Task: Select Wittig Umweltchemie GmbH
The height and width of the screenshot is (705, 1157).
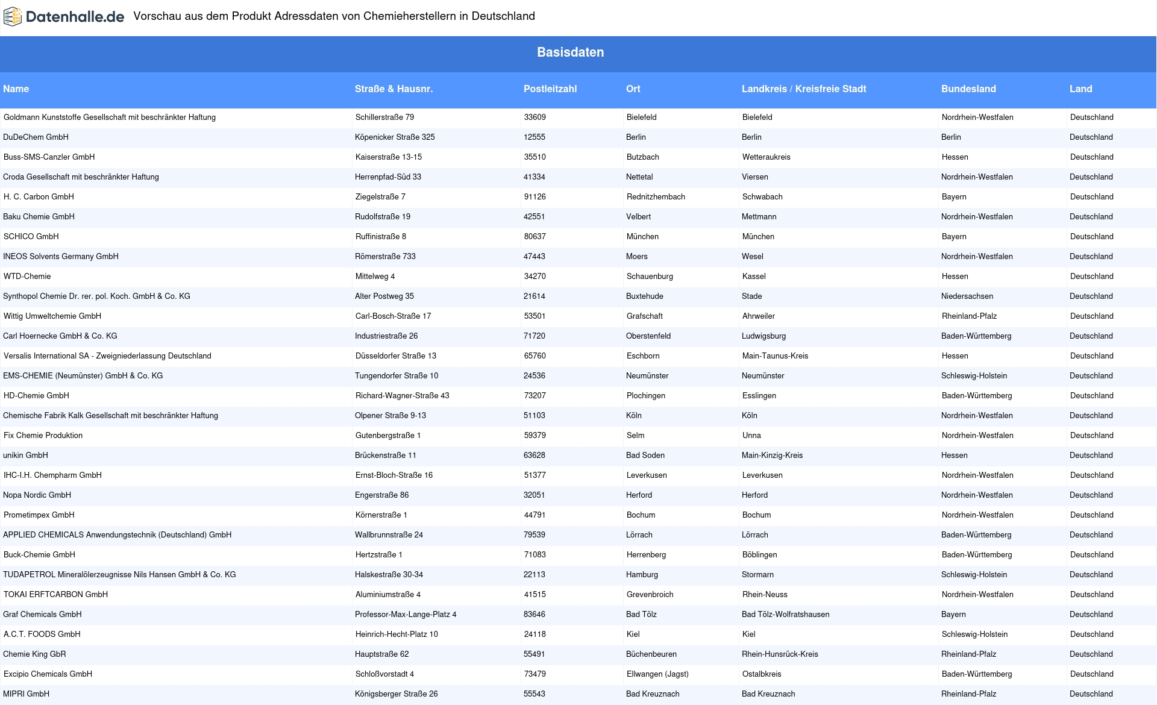Action: (52, 316)
